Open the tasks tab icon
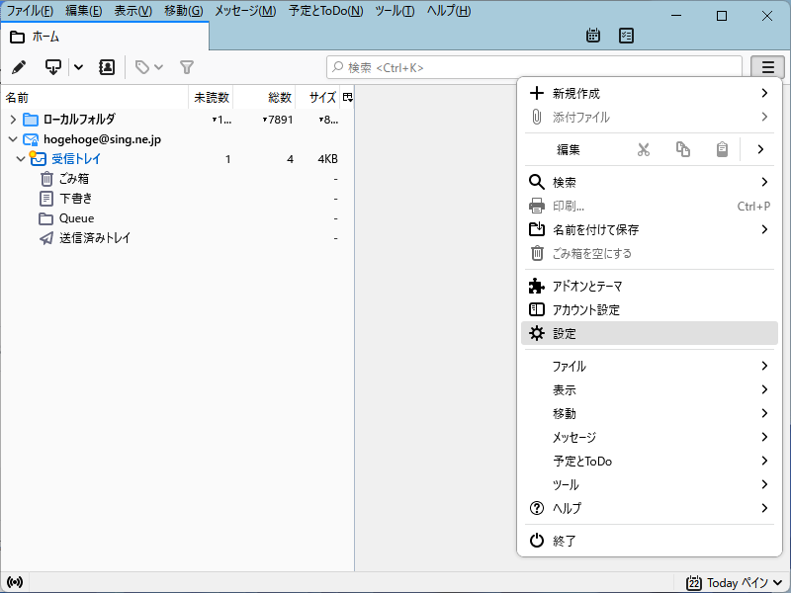Viewport: 791px width, 593px height. (x=626, y=36)
